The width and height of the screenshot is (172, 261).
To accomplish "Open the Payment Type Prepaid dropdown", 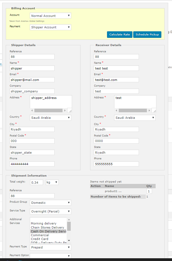I will (50, 247).
